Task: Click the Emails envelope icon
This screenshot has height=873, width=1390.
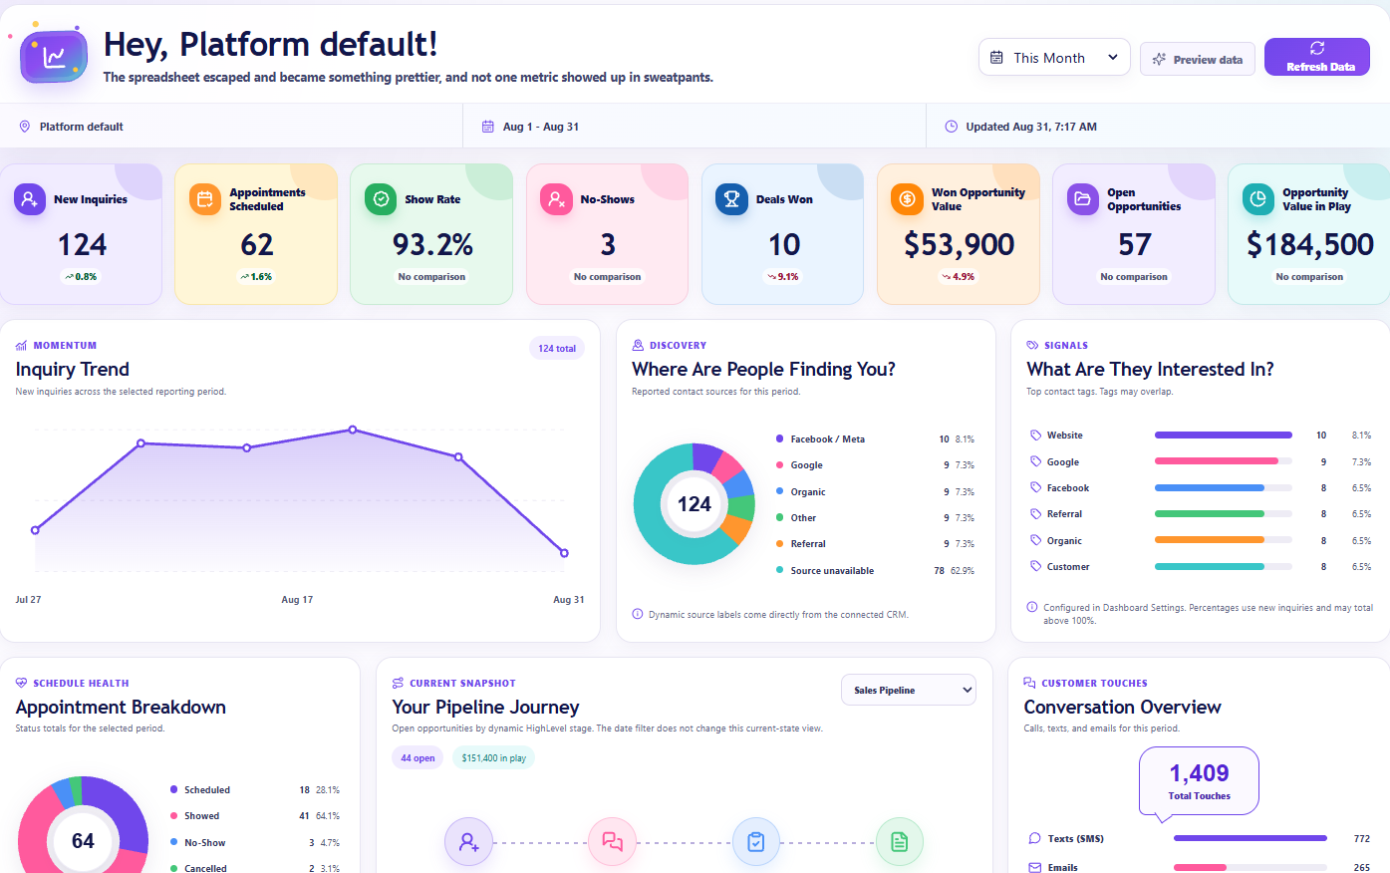Action: tap(1035, 867)
